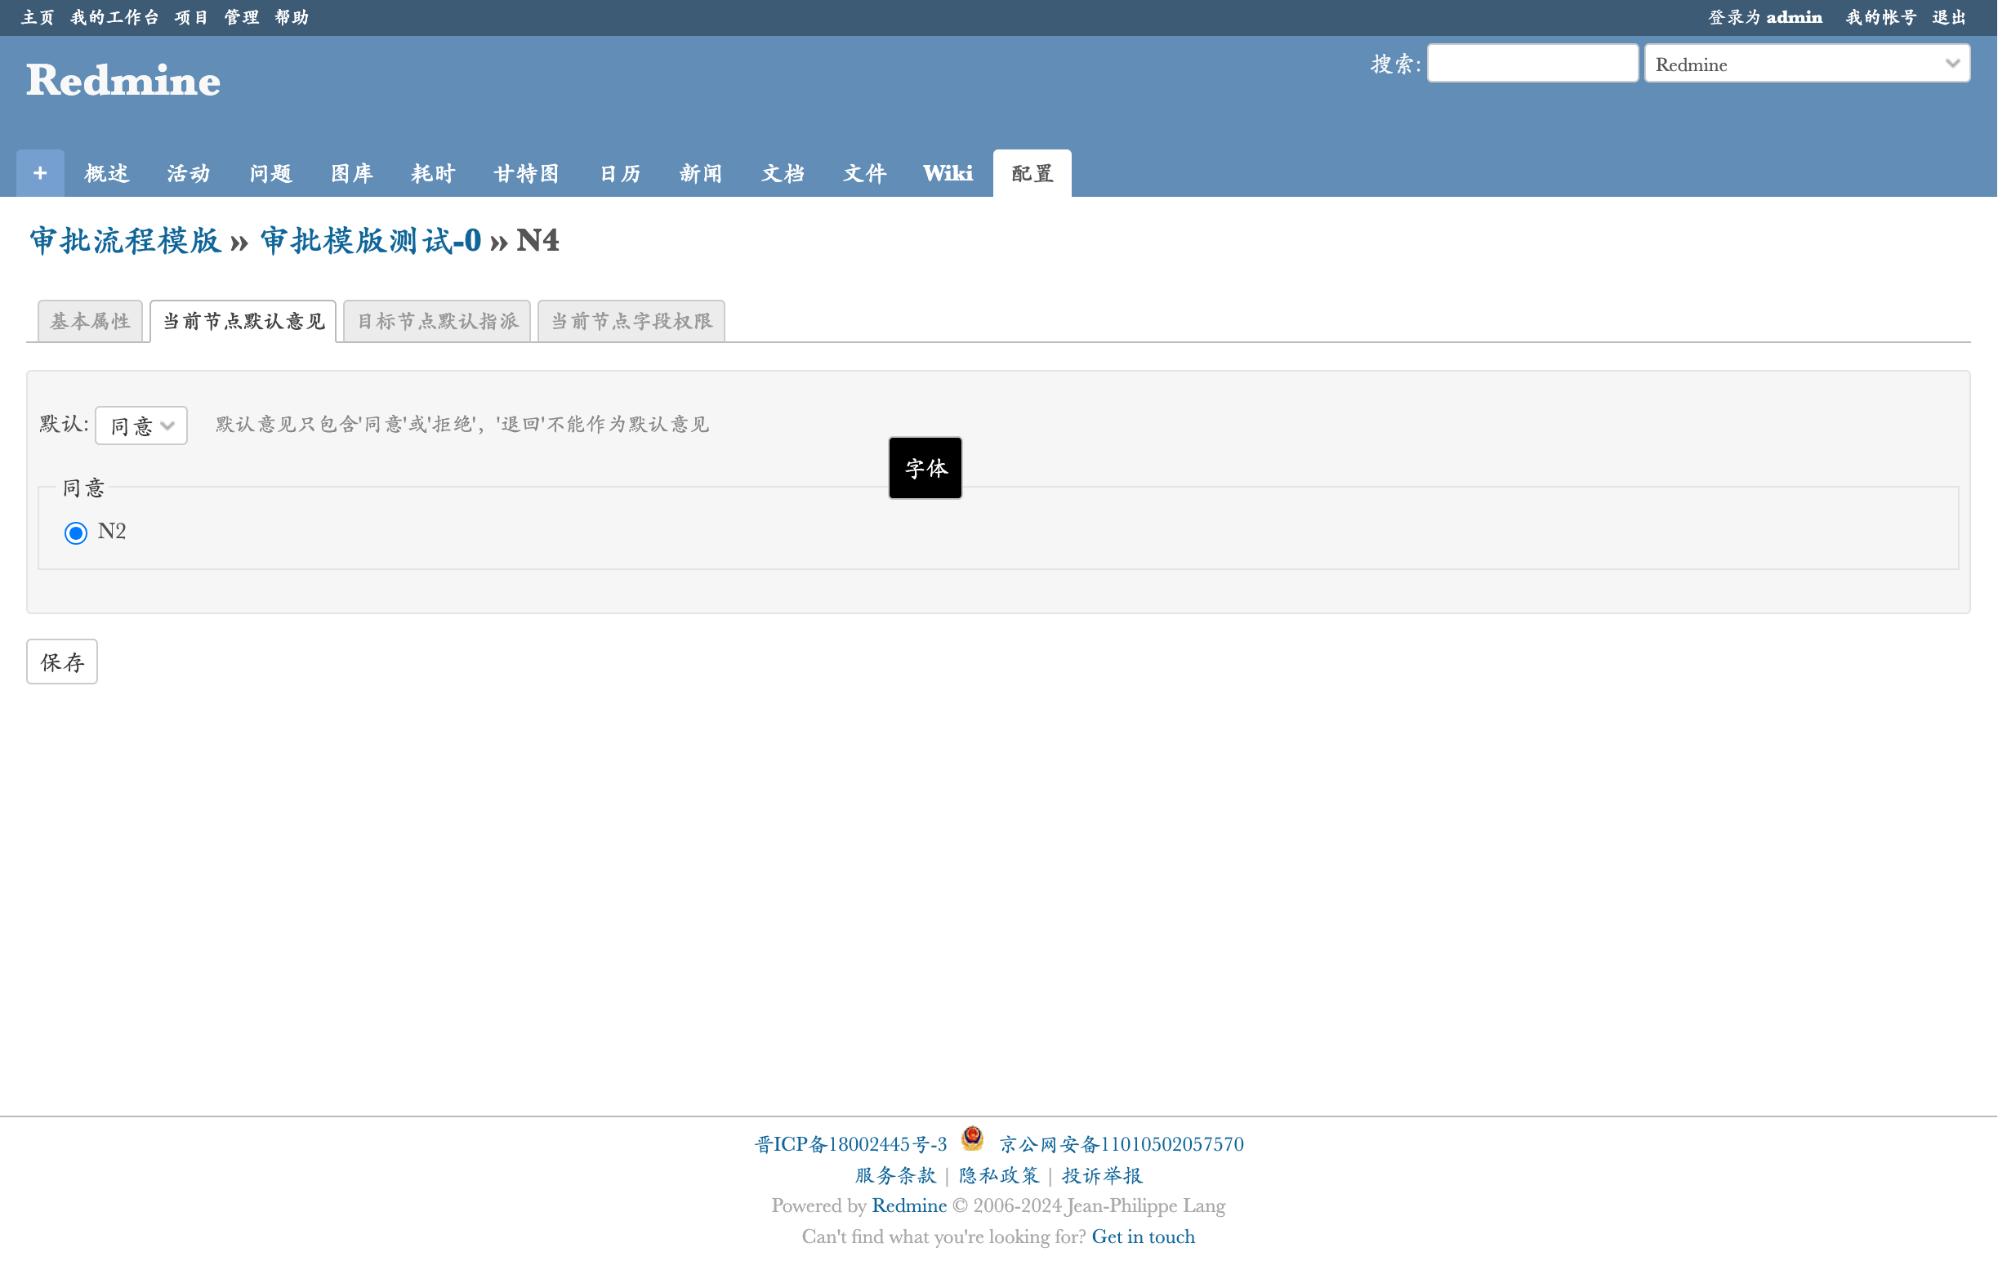Switch to the 基本属性 tab
The width and height of the screenshot is (1998, 1261).
90,321
